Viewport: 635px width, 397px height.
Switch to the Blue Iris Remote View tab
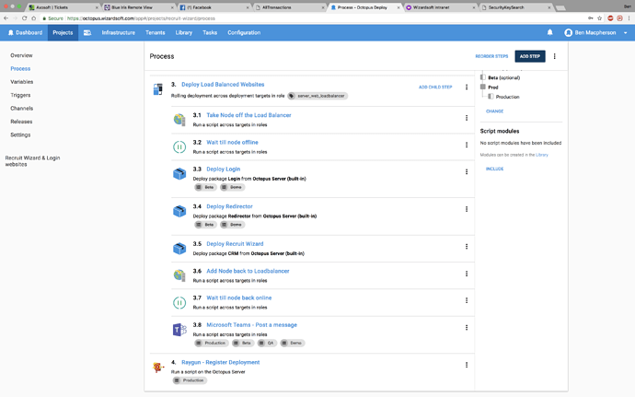[x=138, y=7]
